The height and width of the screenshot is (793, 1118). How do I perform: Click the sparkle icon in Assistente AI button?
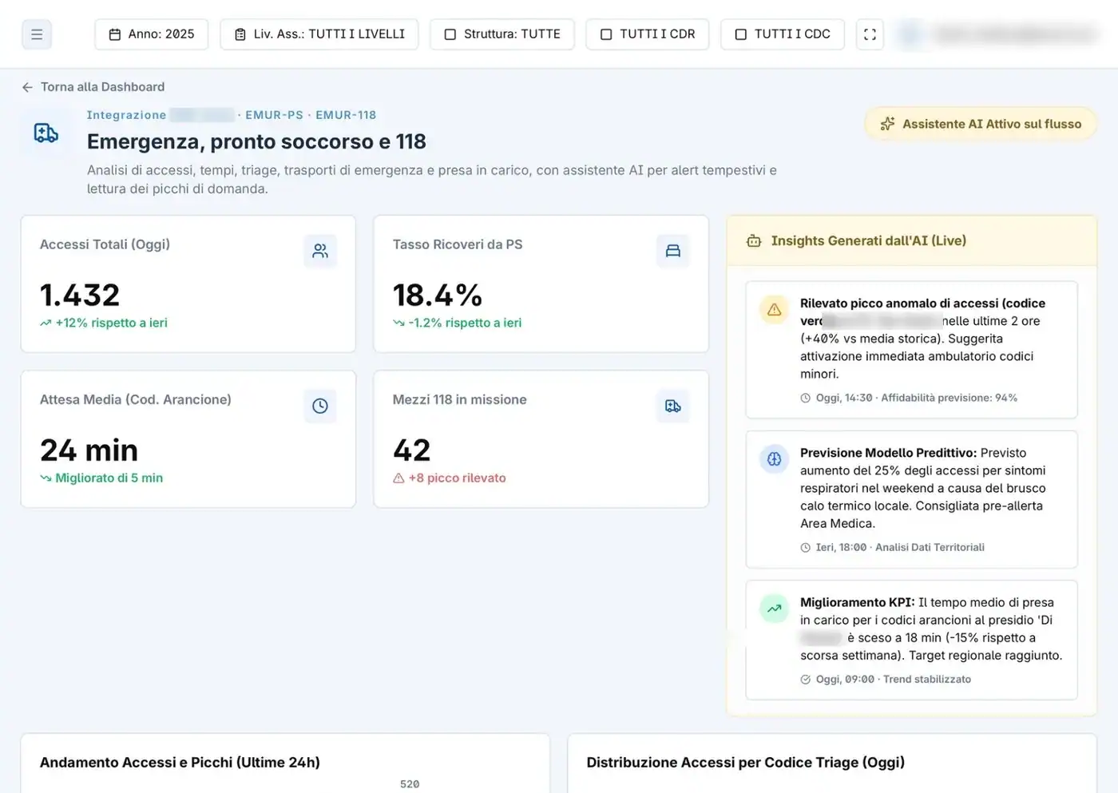pyautogui.click(x=887, y=124)
